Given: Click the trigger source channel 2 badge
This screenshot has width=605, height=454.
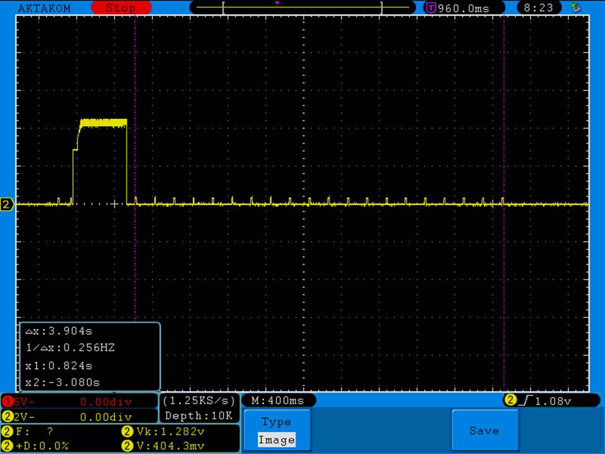Looking at the screenshot, I should pos(509,400).
